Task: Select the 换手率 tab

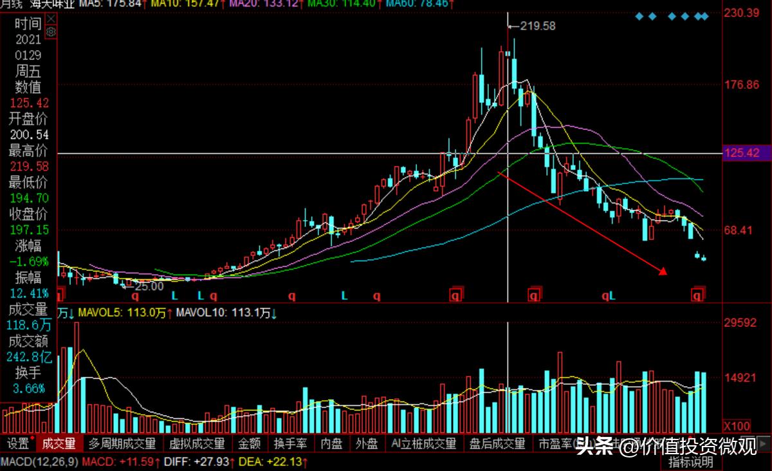Action: tap(290, 443)
